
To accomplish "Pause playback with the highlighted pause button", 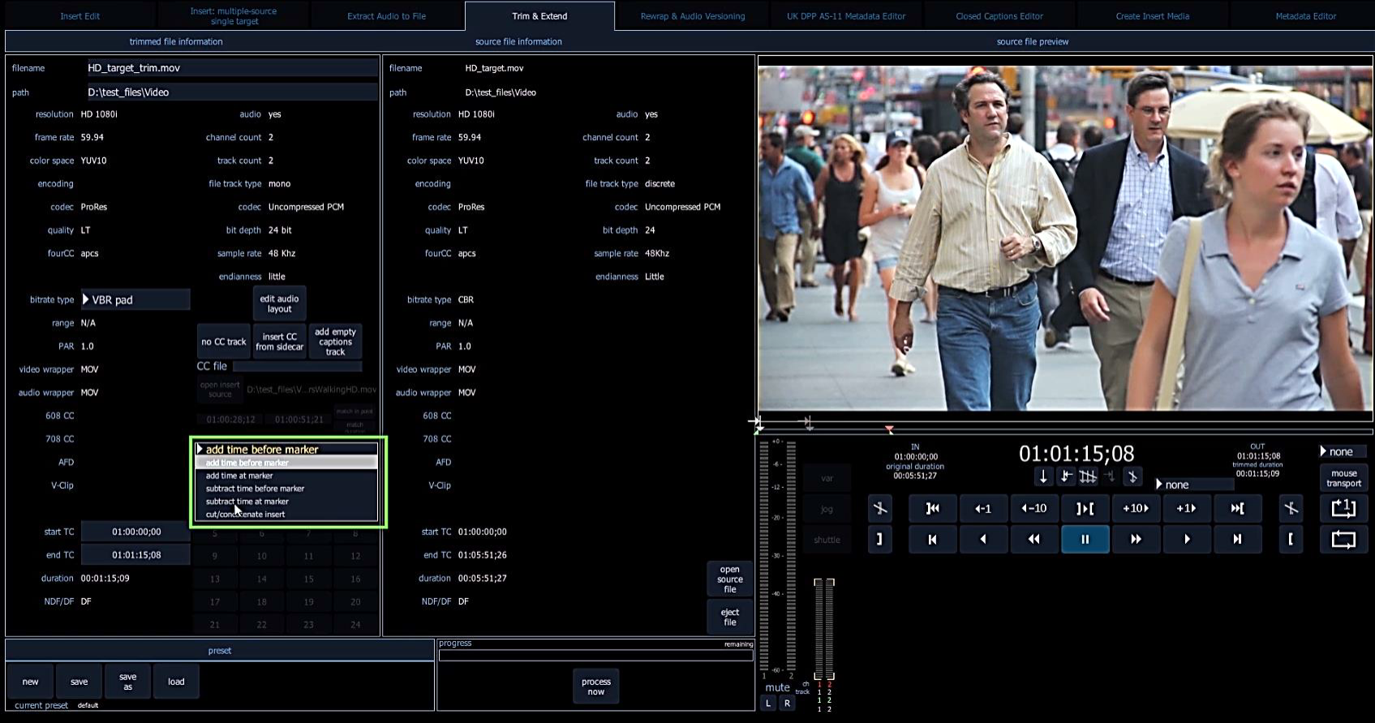I will [x=1085, y=539].
